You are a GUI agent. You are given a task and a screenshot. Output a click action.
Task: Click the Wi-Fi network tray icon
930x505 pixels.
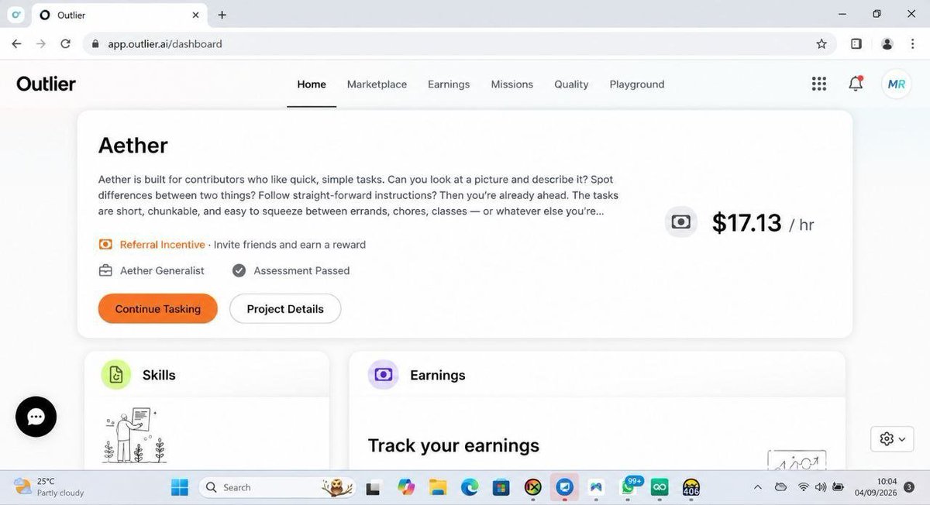(804, 487)
